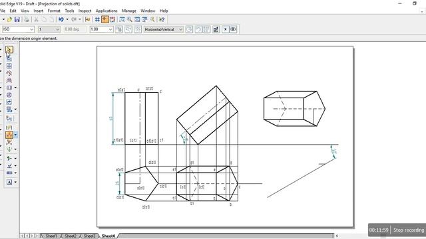426x239 pixels.
Task: Open the Tools menu
Action: point(69,11)
